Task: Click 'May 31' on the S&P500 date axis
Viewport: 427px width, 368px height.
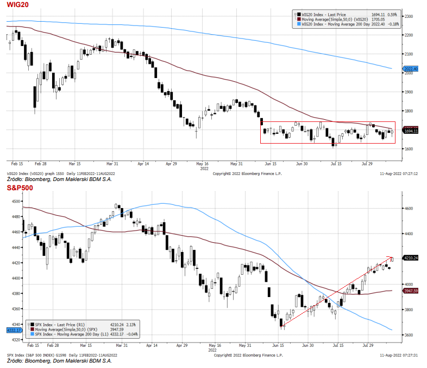Action: [x=245, y=345]
